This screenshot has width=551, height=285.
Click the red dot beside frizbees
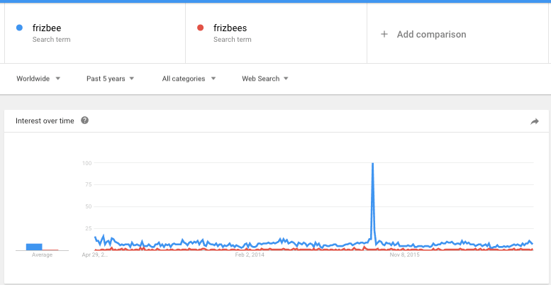pos(200,28)
